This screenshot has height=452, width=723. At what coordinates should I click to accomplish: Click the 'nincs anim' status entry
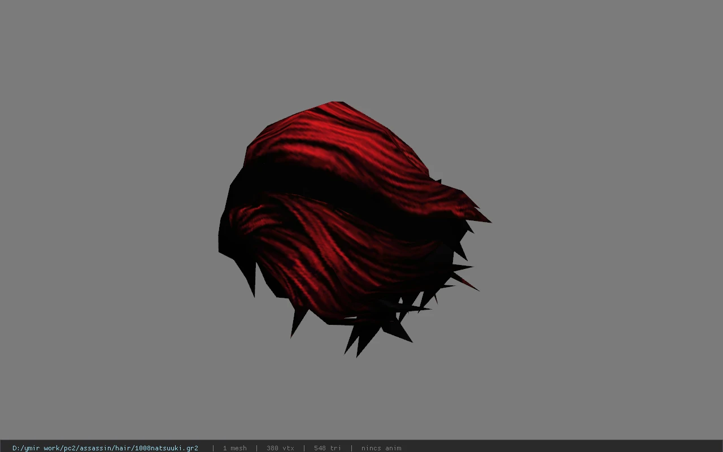[x=381, y=448]
